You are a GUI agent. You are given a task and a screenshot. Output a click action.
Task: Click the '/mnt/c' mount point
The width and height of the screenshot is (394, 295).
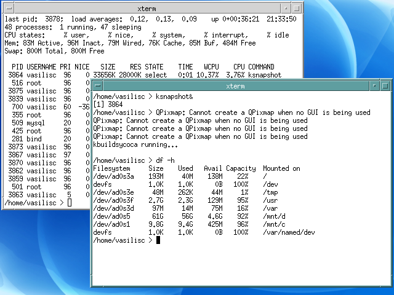click(274, 224)
